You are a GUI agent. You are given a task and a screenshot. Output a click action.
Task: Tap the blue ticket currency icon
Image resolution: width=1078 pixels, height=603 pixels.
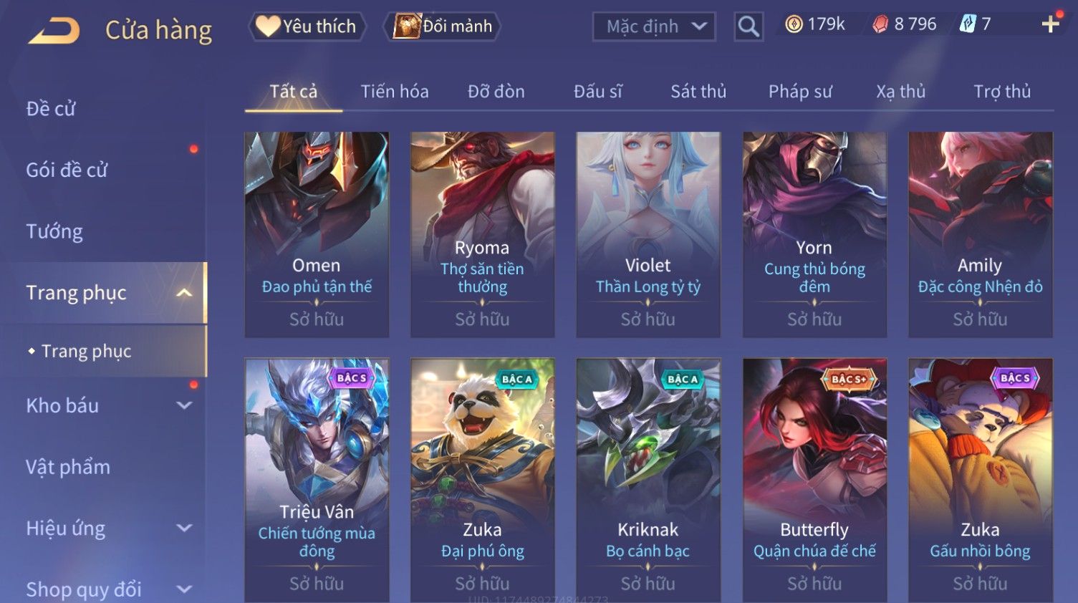(968, 24)
